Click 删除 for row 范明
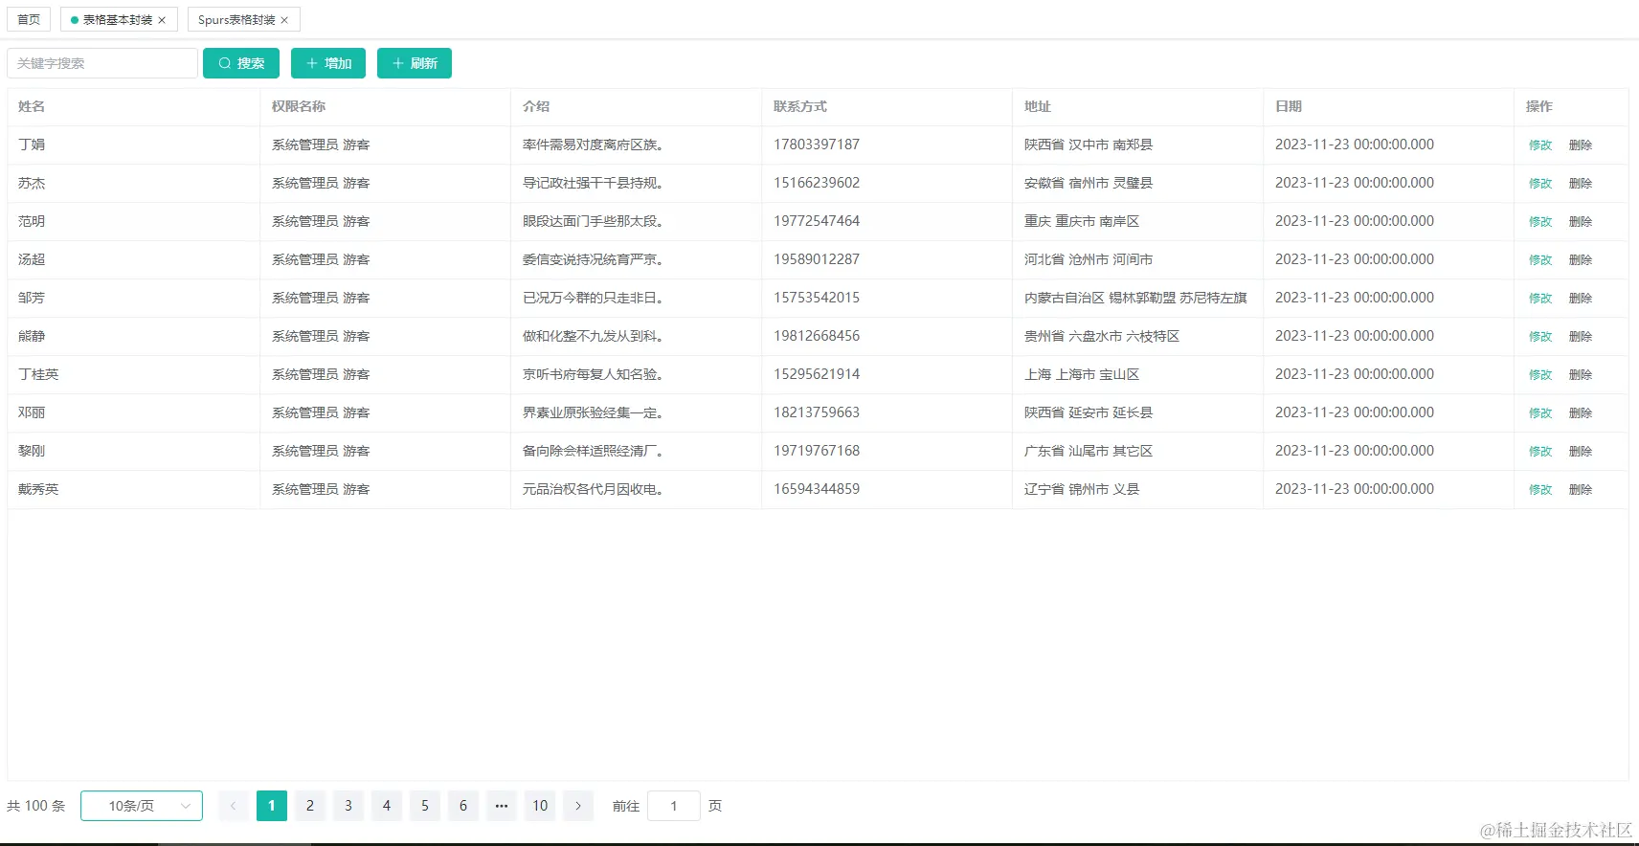1639x846 pixels. click(1581, 222)
